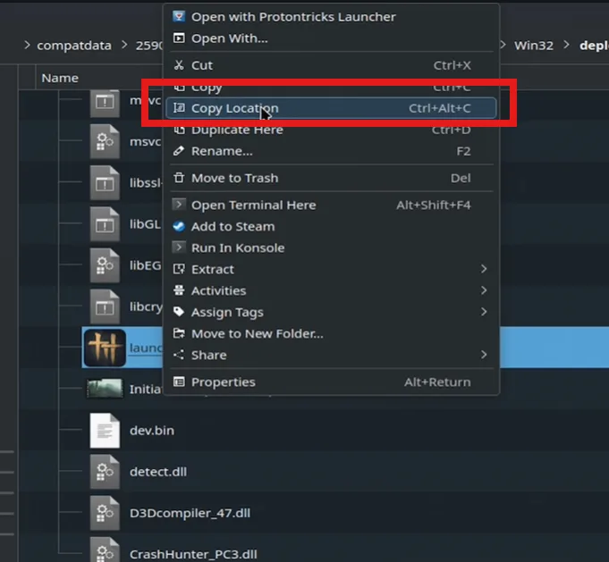
Task: Sort files by Name column header
Action: (x=60, y=78)
